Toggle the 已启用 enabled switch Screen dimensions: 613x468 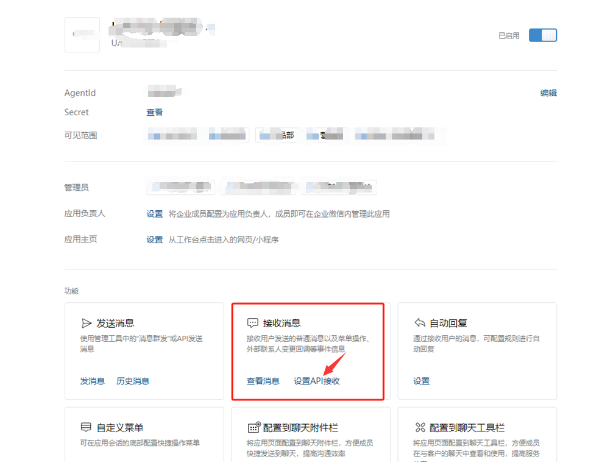point(542,35)
